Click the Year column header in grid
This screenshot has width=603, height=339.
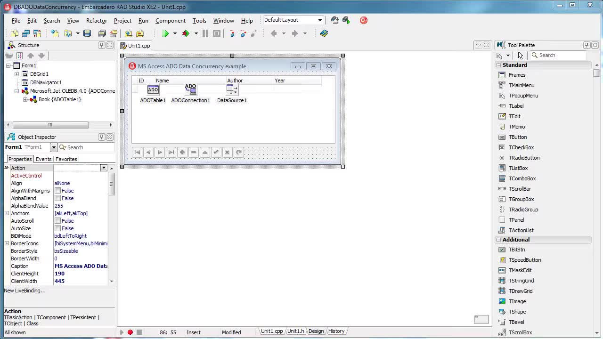[297, 81]
